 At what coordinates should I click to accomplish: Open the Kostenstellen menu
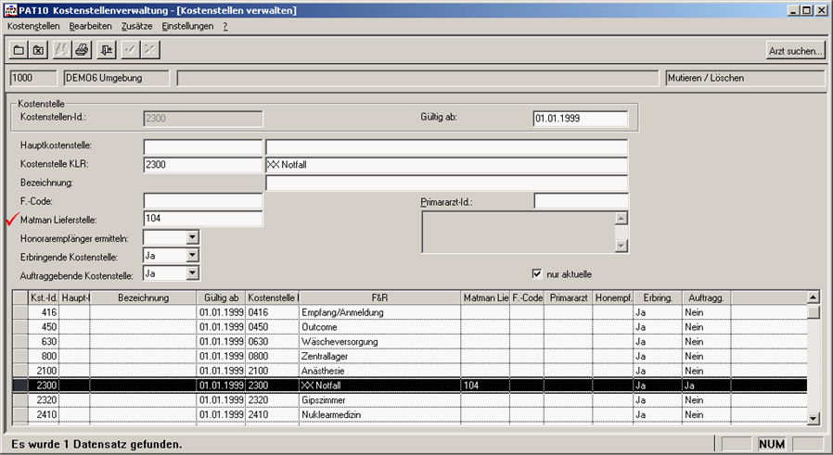click(x=33, y=27)
